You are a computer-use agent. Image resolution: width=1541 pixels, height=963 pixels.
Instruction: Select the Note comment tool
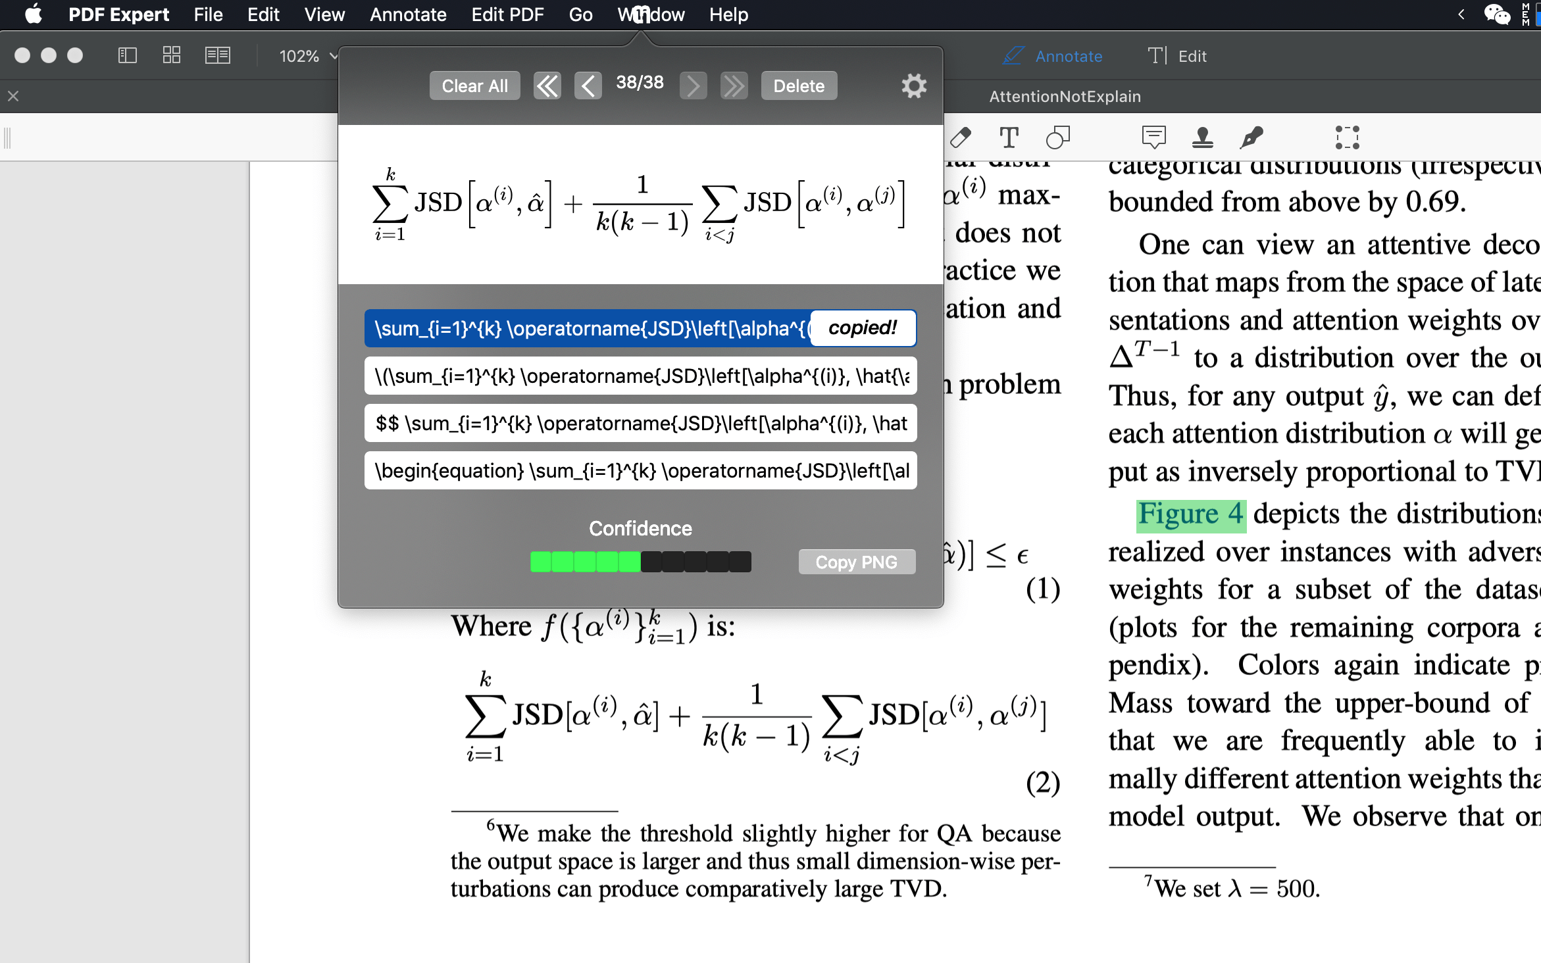1153,137
